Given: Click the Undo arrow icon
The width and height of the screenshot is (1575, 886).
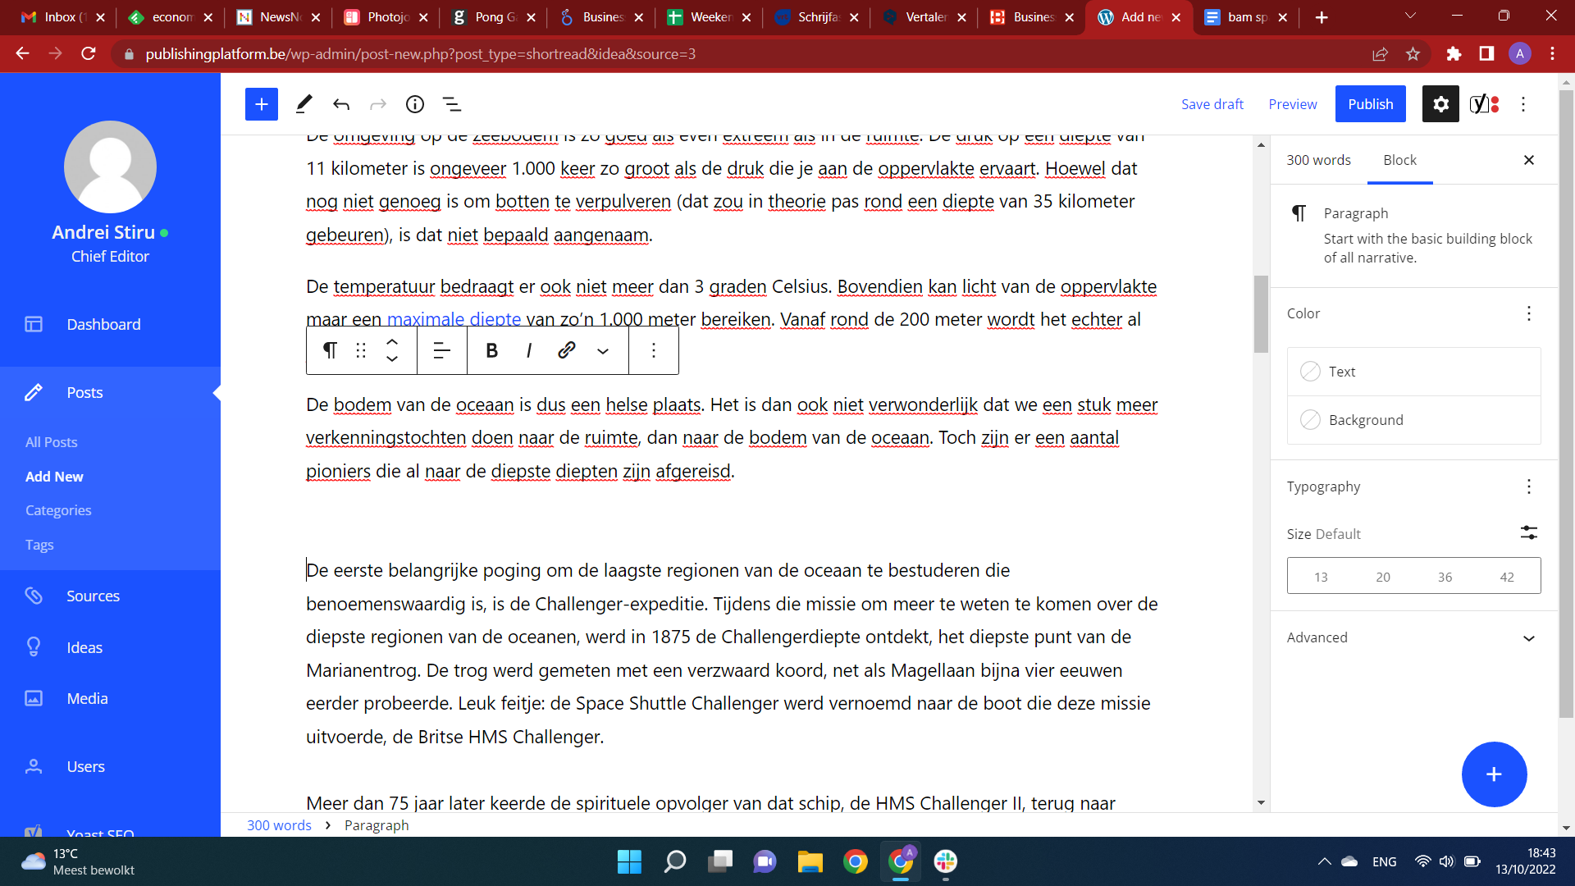Looking at the screenshot, I should [x=341, y=104].
